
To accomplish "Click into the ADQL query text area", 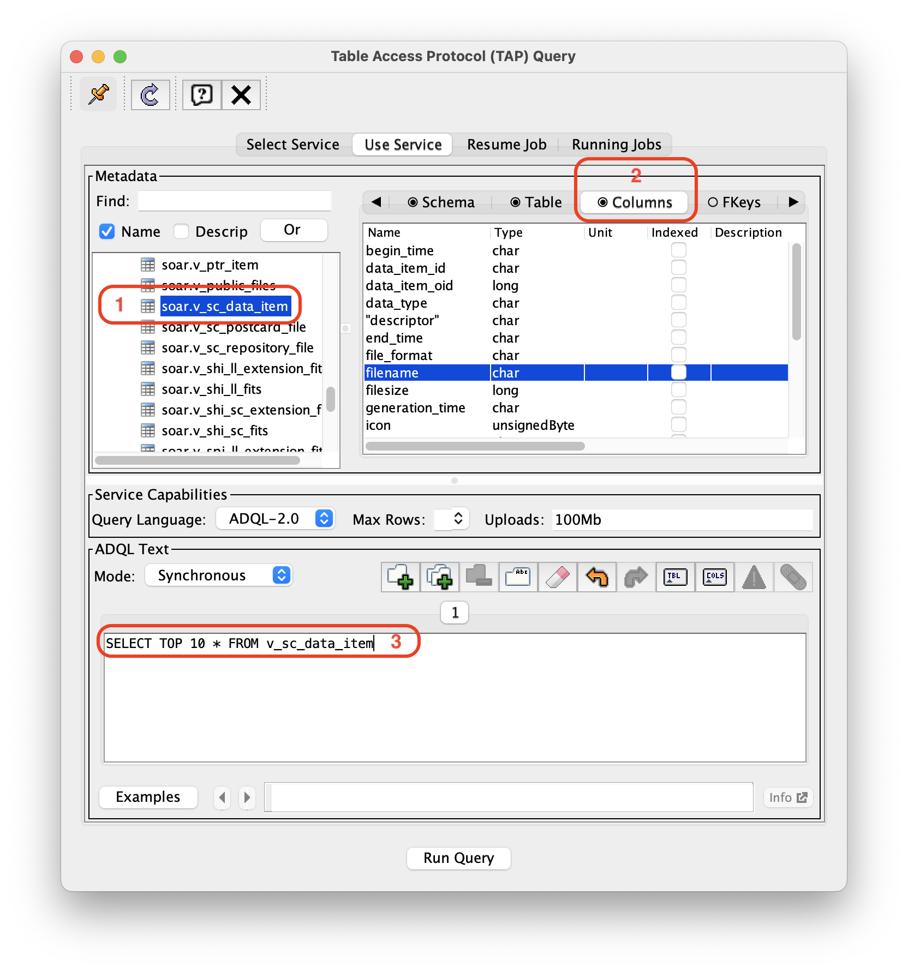I will (455, 698).
